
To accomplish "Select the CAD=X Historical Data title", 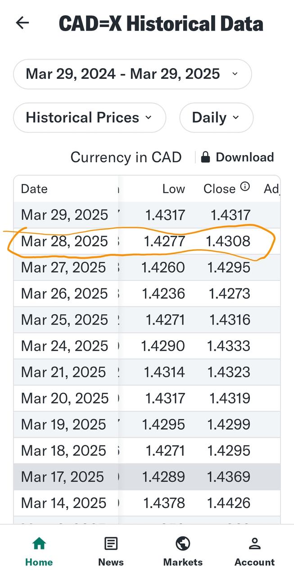I will pos(160,24).
